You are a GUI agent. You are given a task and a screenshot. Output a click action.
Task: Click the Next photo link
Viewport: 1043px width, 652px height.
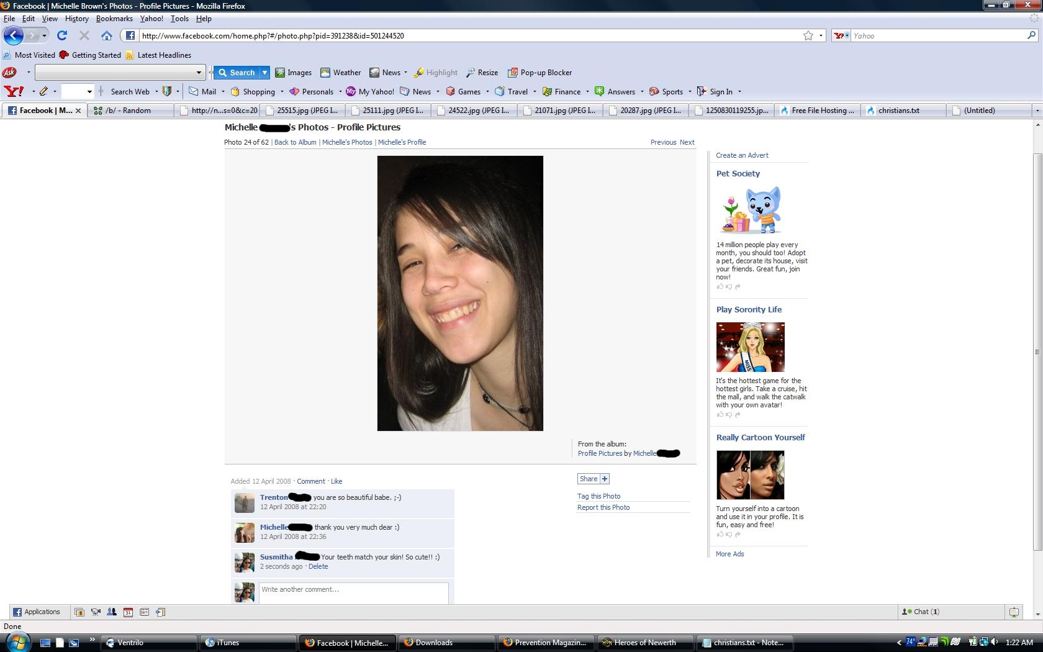pos(687,142)
